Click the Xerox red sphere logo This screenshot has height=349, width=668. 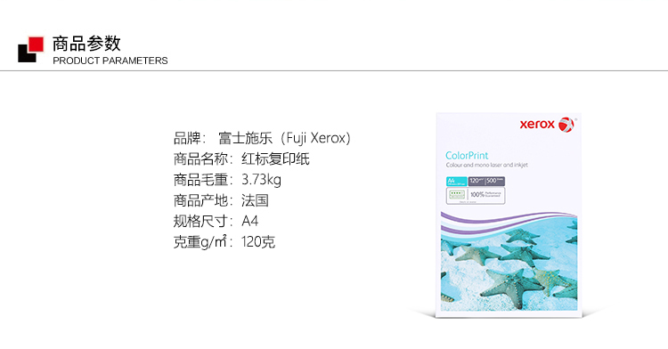click(x=566, y=125)
